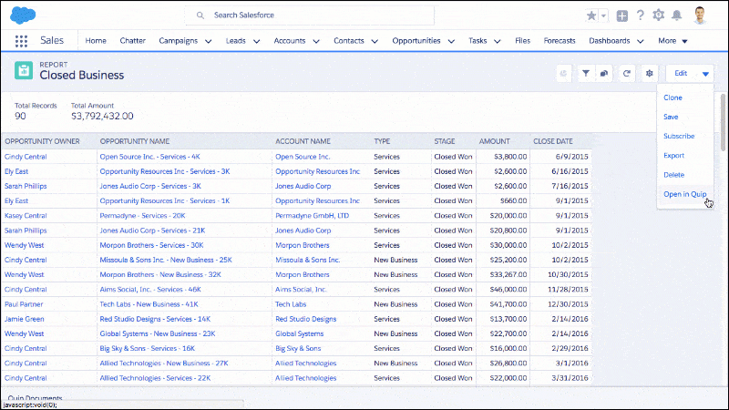
Task: Open the report filter funnel icon
Action: (586, 73)
